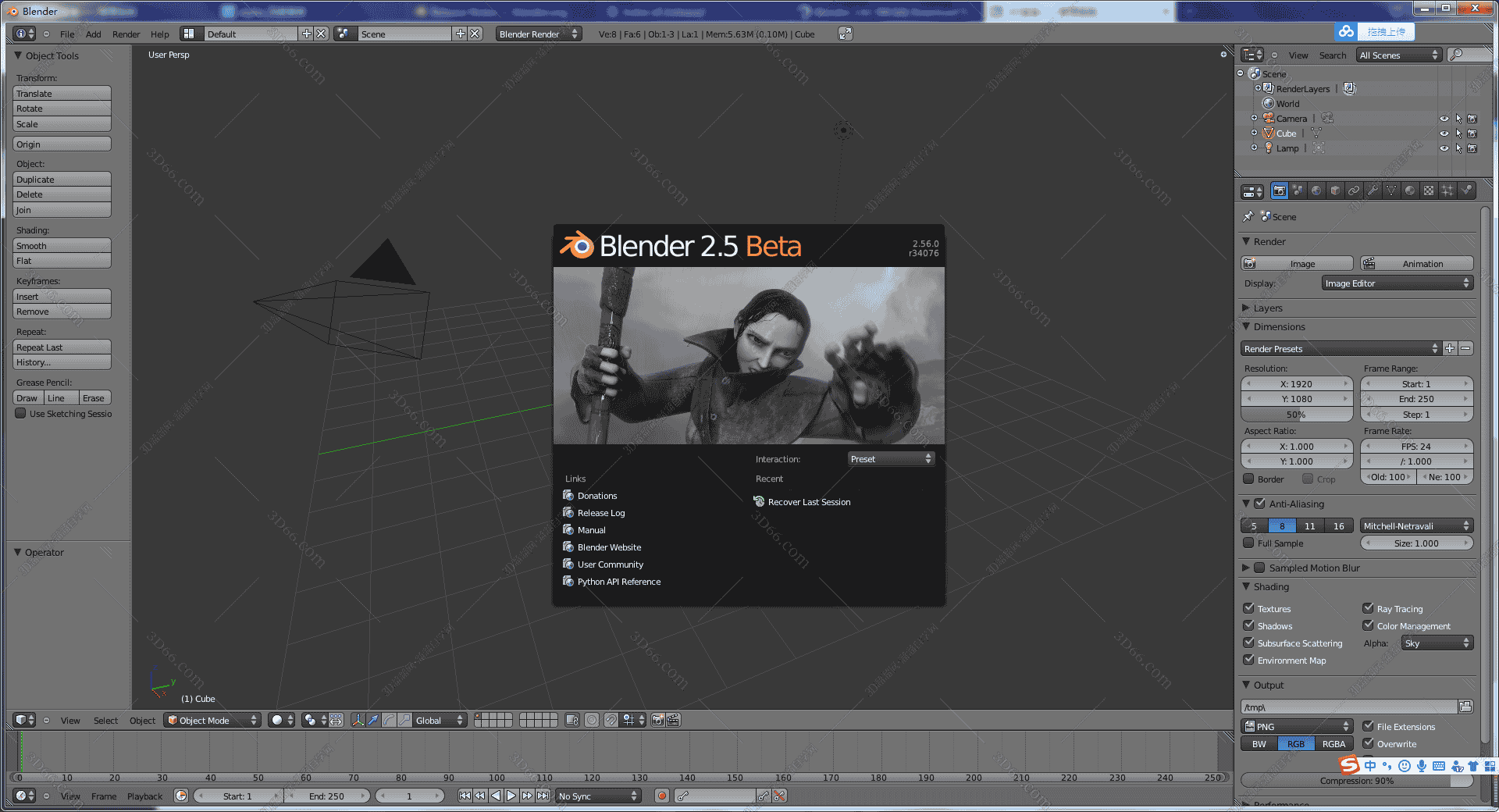Open the Material properties sphere icon
This screenshot has height=812, width=1499.
coord(1410,191)
